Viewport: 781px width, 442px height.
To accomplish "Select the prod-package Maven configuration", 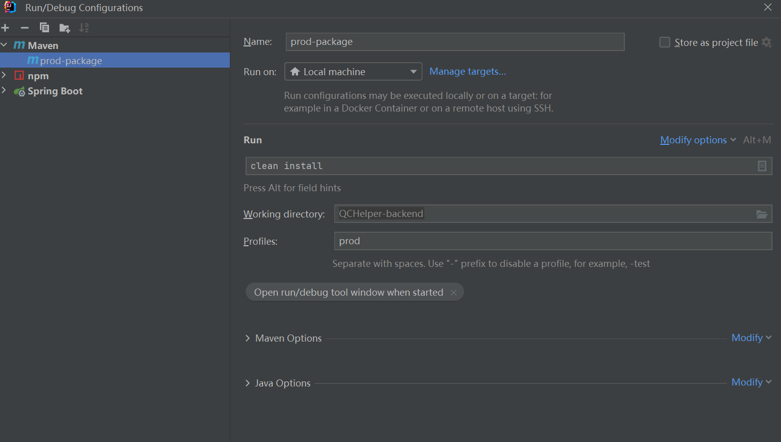I will (x=71, y=61).
